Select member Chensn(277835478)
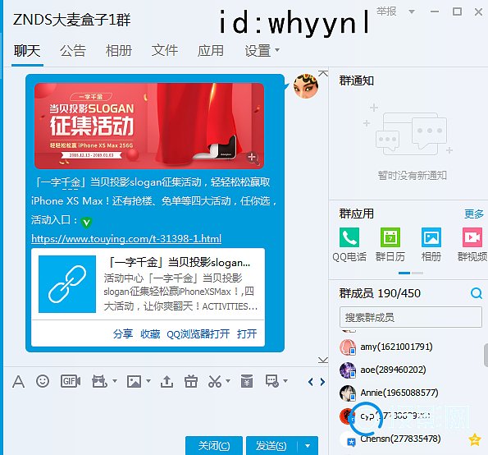This screenshot has width=488, height=455. click(400, 439)
